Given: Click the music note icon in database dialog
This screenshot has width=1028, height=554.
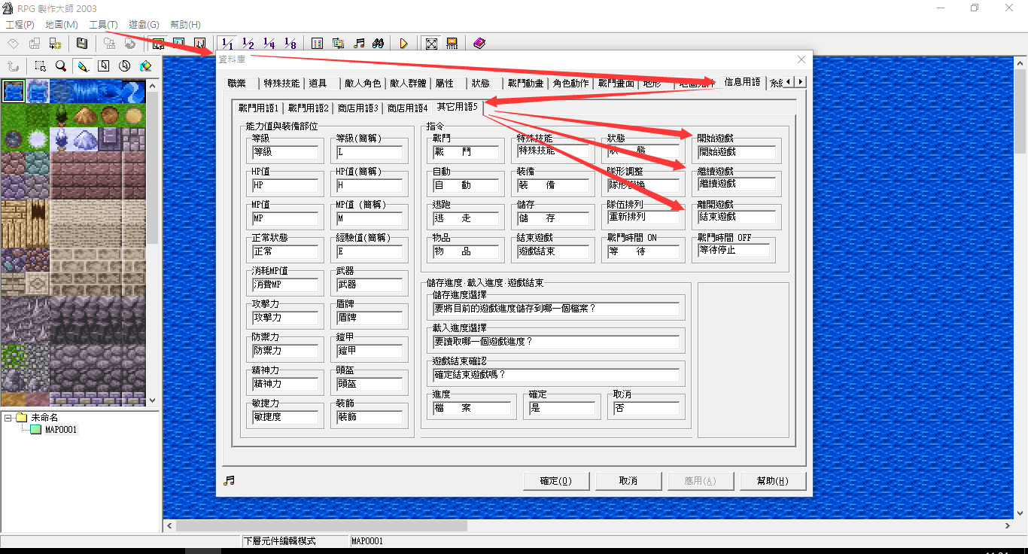Looking at the screenshot, I should (229, 480).
